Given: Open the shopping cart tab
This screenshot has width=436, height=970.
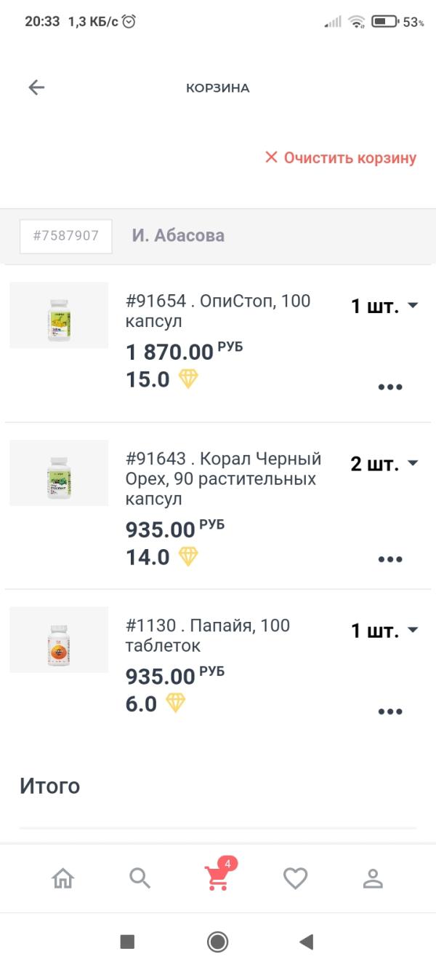Looking at the screenshot, I should (x=217, y=878).
